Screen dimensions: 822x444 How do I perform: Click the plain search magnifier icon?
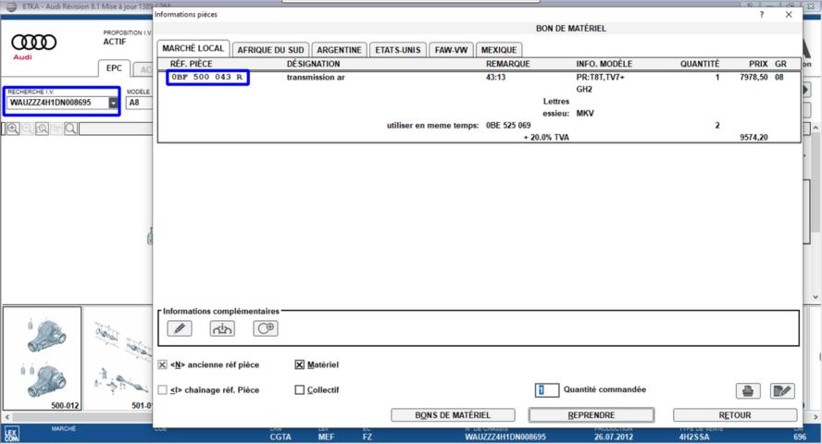pos(70,129)
